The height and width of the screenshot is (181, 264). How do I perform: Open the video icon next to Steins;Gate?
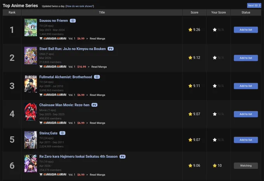pyautogui.click(x=62, y=133)
